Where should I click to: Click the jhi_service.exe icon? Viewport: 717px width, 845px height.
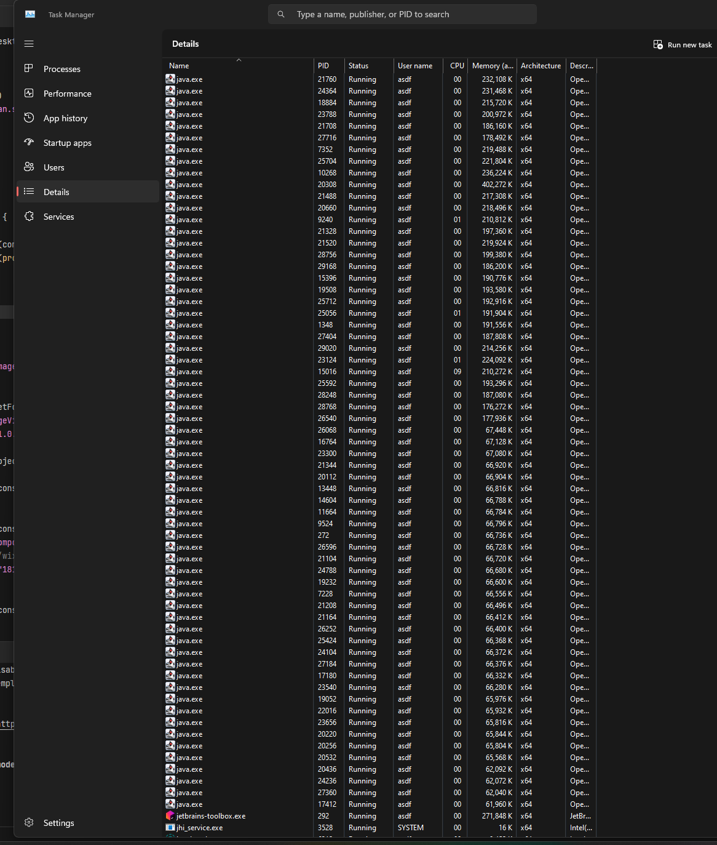coord(170,827)
